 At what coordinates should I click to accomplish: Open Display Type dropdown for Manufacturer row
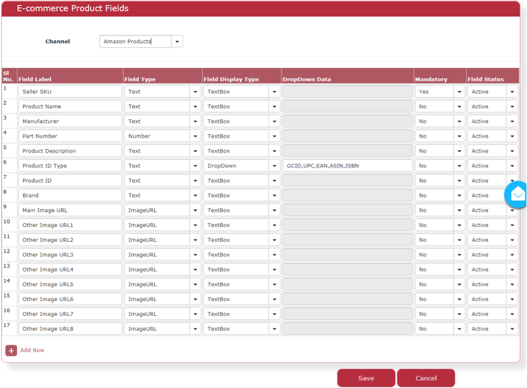tap(274, 121)
